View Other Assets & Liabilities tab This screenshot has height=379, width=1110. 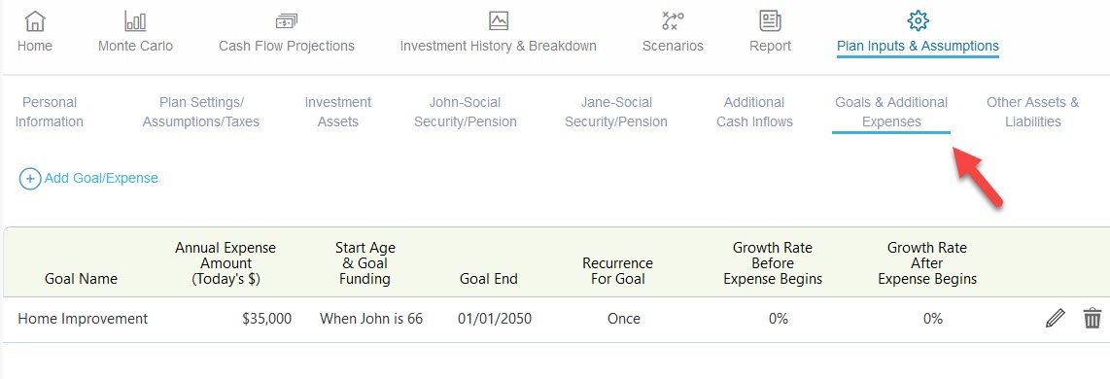point(1033,112)
